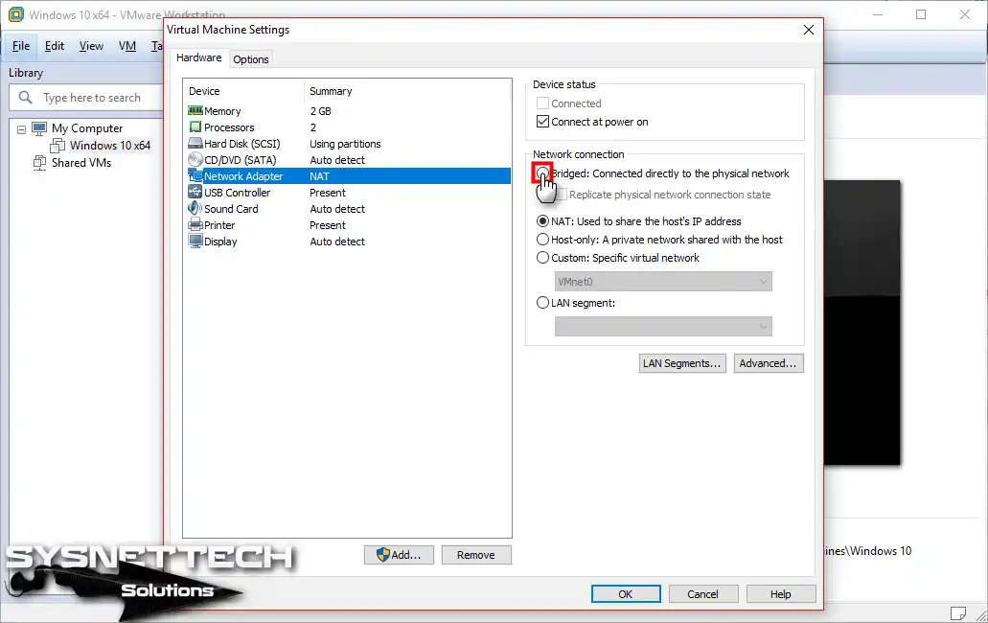Image resolution: width=988 pixels, height=623 pixels.
Task: Click the Shared VMs icon
Action: click(39, 163)
